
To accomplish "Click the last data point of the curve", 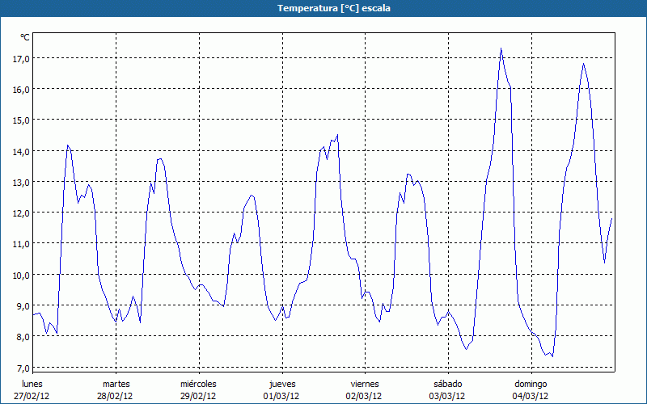I will pos(611,218).
